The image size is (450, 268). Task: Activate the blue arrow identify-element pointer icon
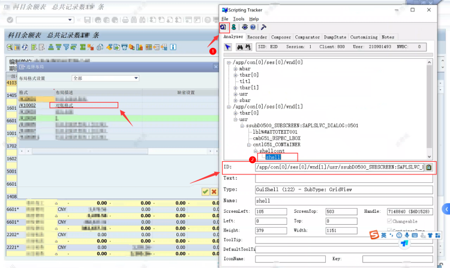point(228,47)
